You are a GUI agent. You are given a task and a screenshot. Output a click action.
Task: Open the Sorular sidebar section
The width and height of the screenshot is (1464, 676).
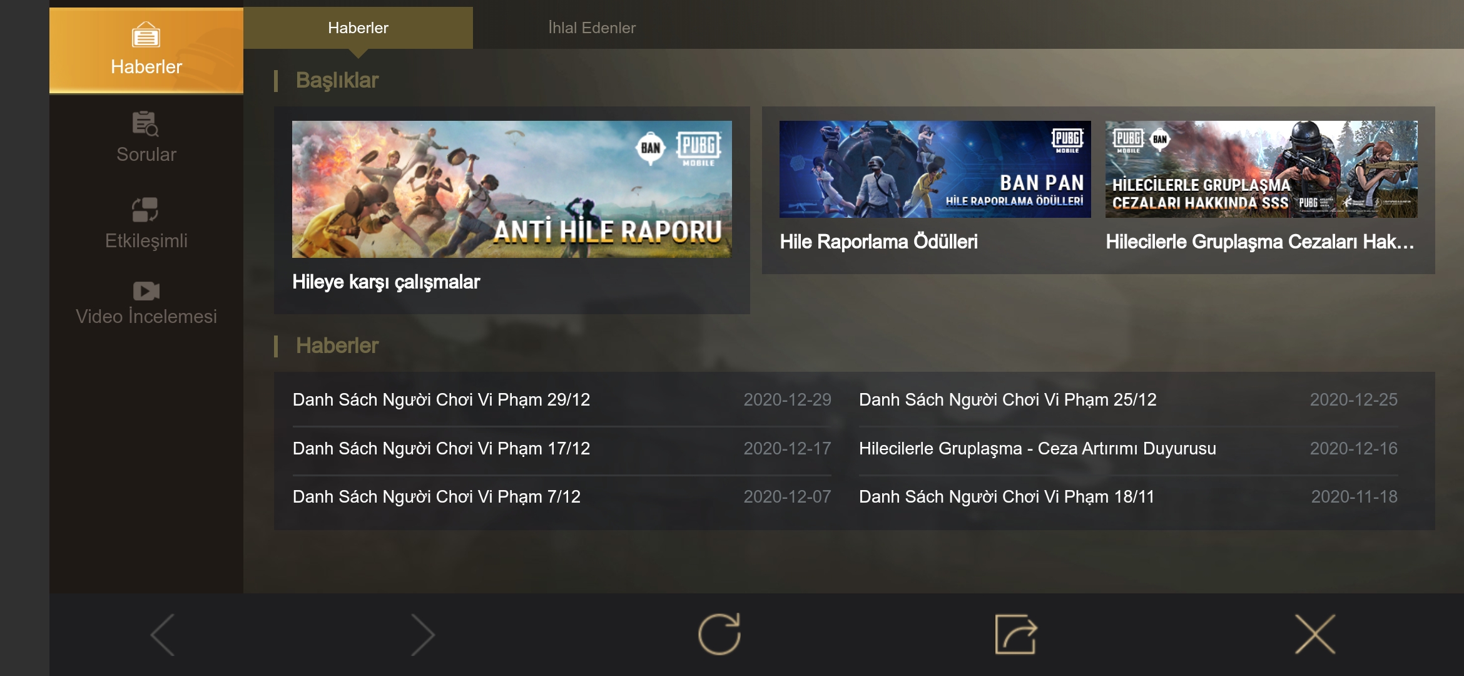146,138
